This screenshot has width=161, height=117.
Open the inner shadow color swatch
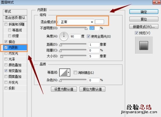99,22
